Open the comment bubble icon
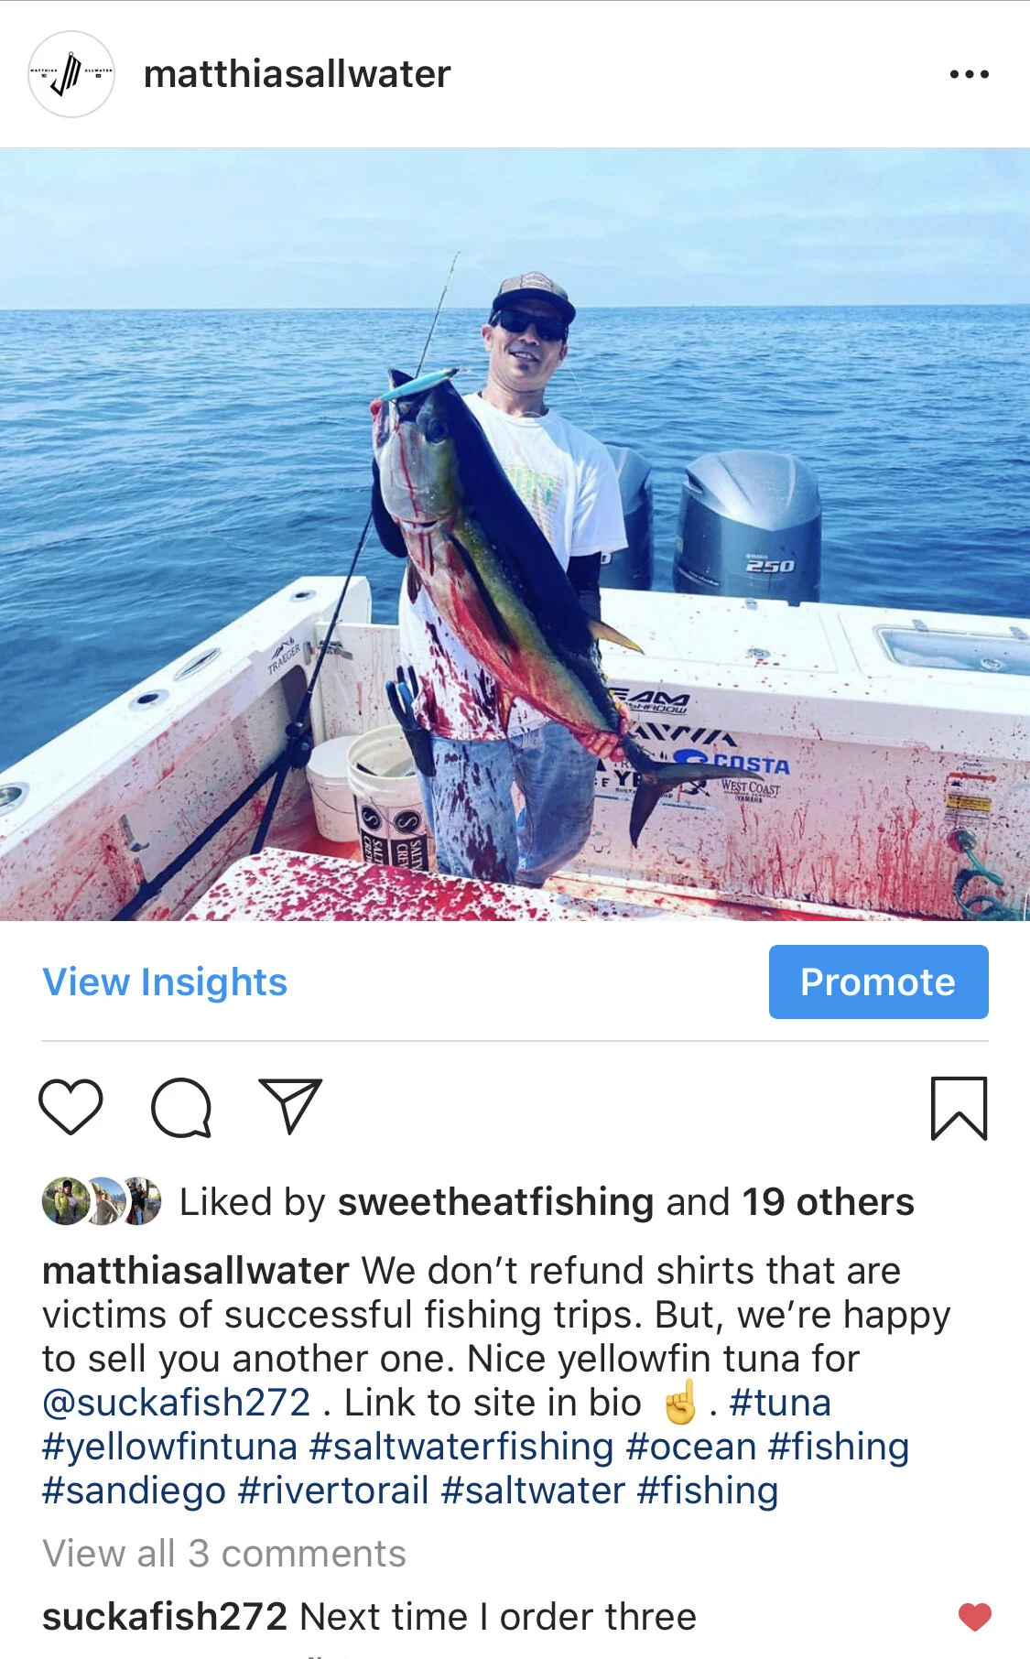 tap(181, 1108)
